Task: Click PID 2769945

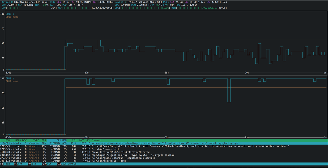Action: coord(5,149)
